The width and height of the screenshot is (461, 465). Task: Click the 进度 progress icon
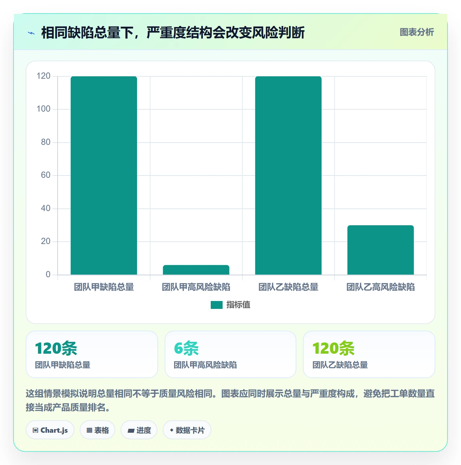coord(131,430)
